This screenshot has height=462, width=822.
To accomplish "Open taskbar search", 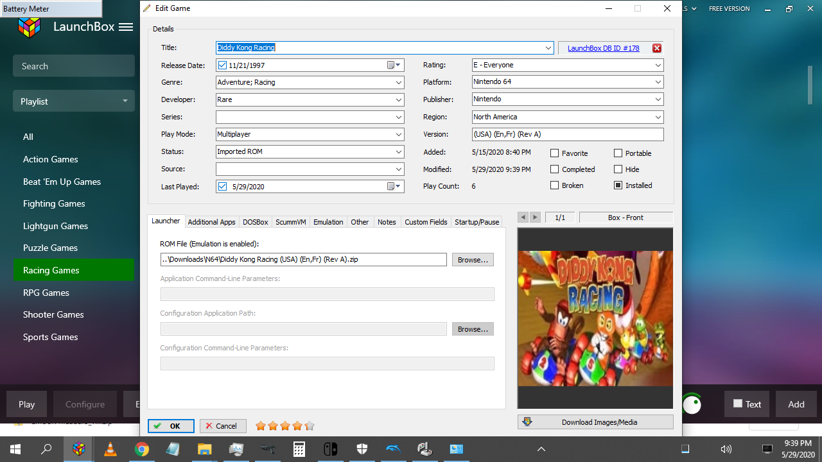I will 46,449.
